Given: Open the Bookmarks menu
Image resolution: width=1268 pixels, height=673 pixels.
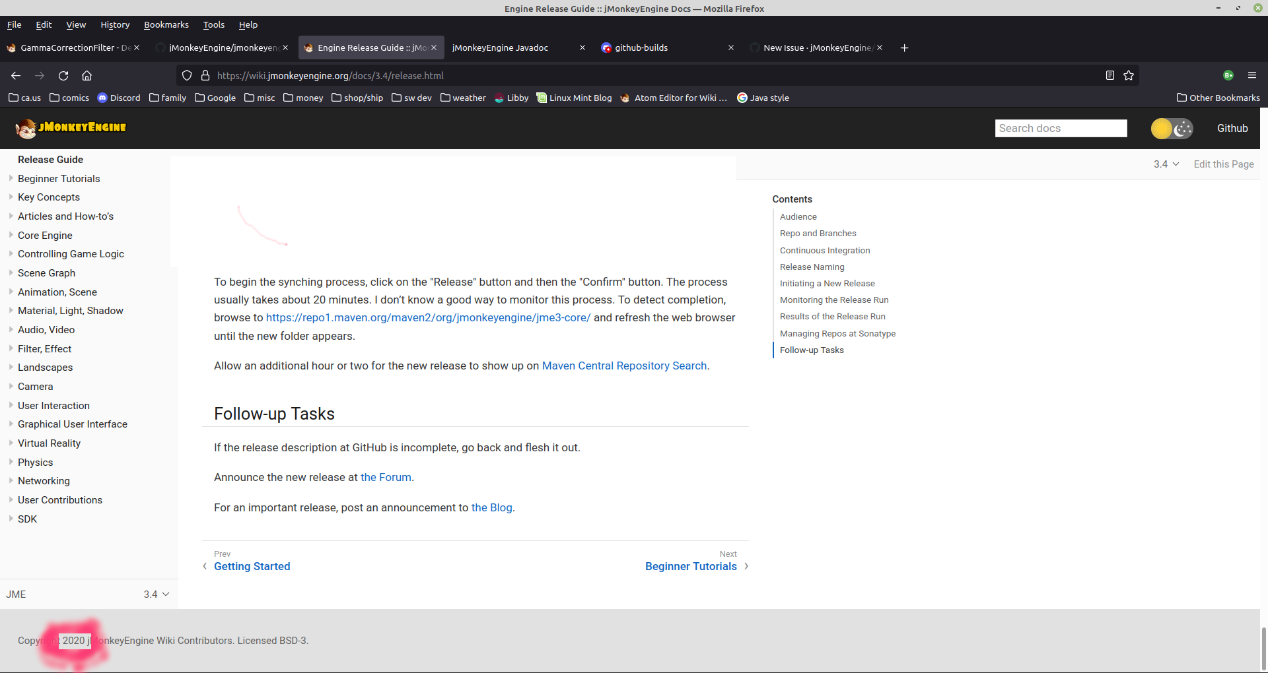Looking at the screenshot, I should click(166, 24).
